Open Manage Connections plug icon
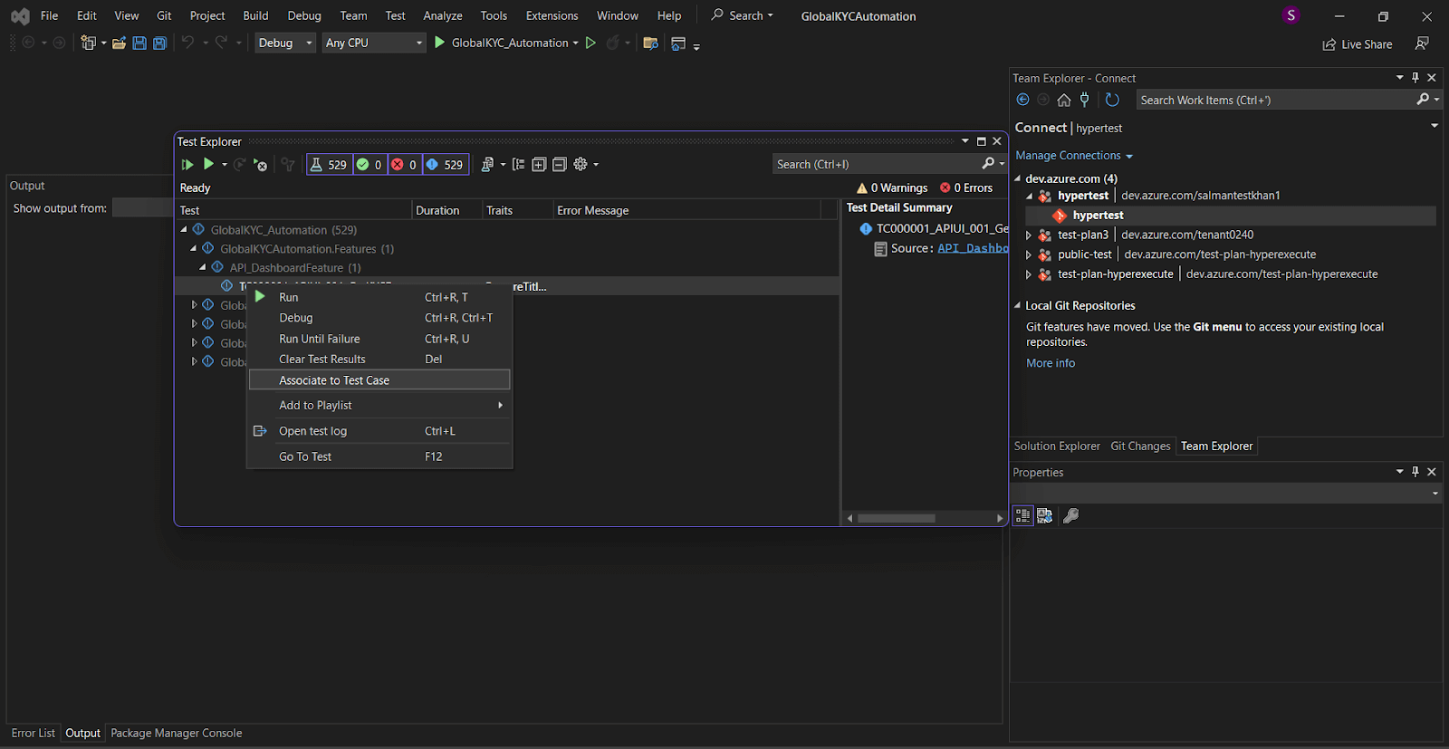The width and height of the screenshot is (1449, 749). click(1084, 100)
